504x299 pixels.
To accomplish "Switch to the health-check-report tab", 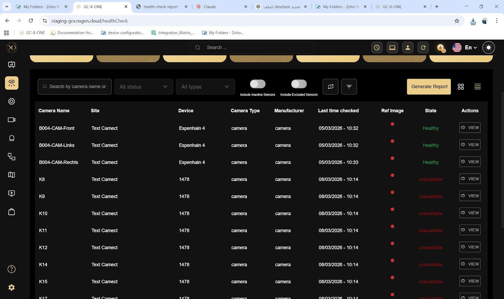I will tap(161, 7).
